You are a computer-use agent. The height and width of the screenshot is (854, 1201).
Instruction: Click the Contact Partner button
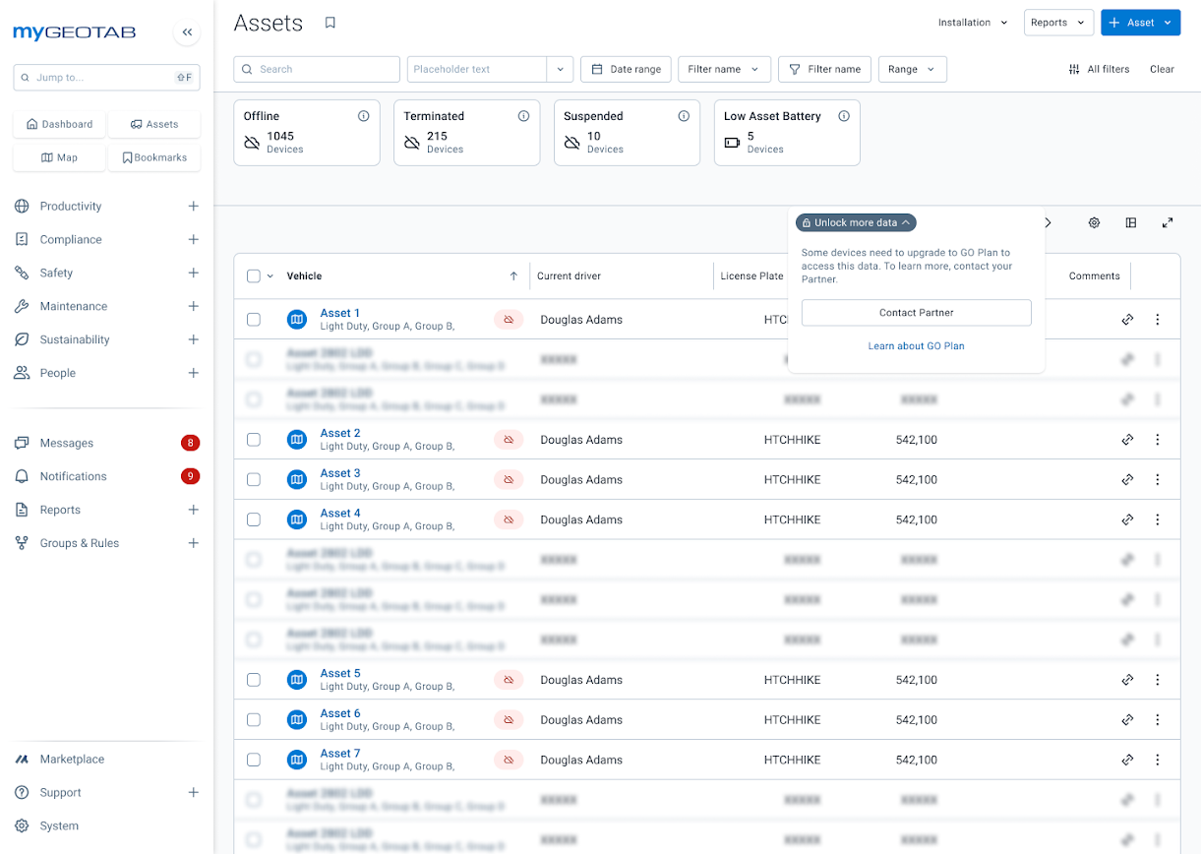point(916,312)
